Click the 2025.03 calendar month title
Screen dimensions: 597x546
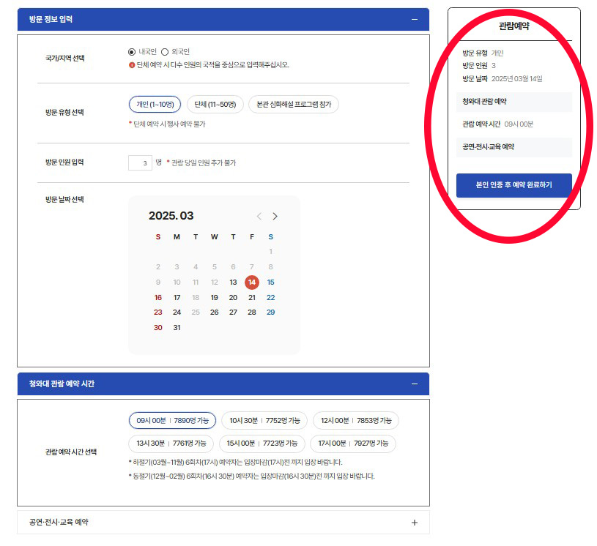coord(171,216)
